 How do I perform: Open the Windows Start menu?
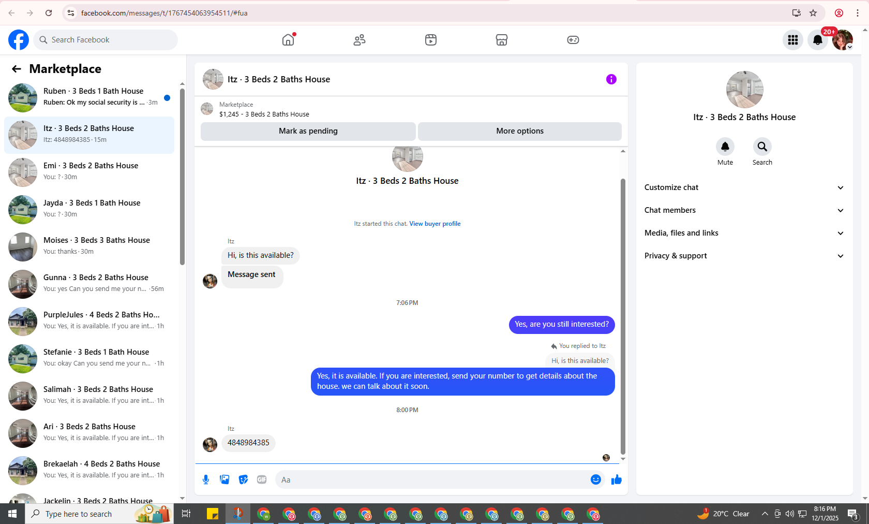12,514
